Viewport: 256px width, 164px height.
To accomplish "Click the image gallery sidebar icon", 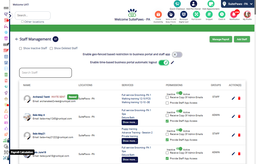I will pyautogui.click(x=6, y=123).
